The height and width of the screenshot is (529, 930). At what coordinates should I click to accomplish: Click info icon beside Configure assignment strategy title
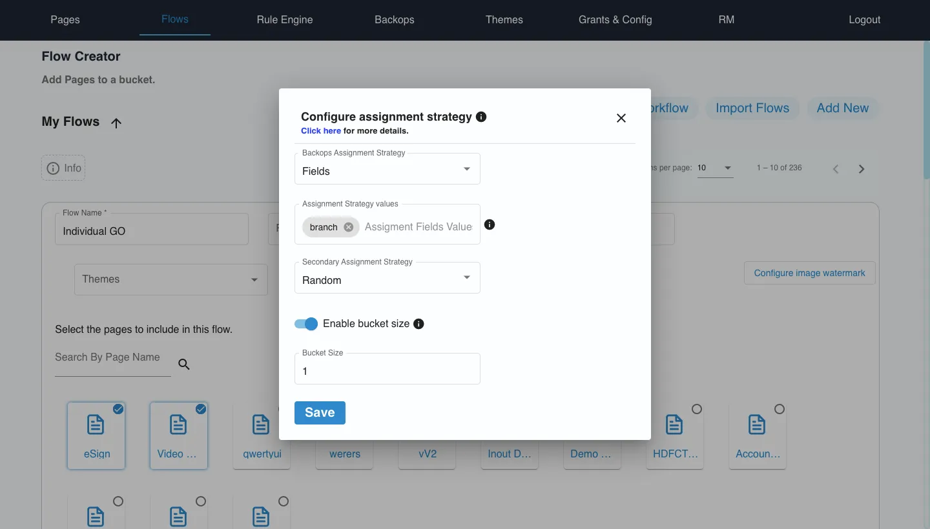pyautogui.click(x=481, y=117)
